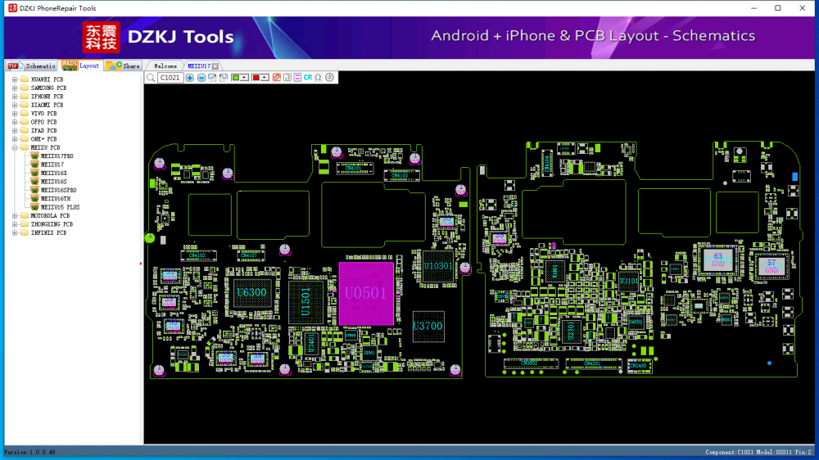819x460 pixels.
Task: Open the green color dropdown arrow
Action: pyautogui.click(x=245, y=78)
